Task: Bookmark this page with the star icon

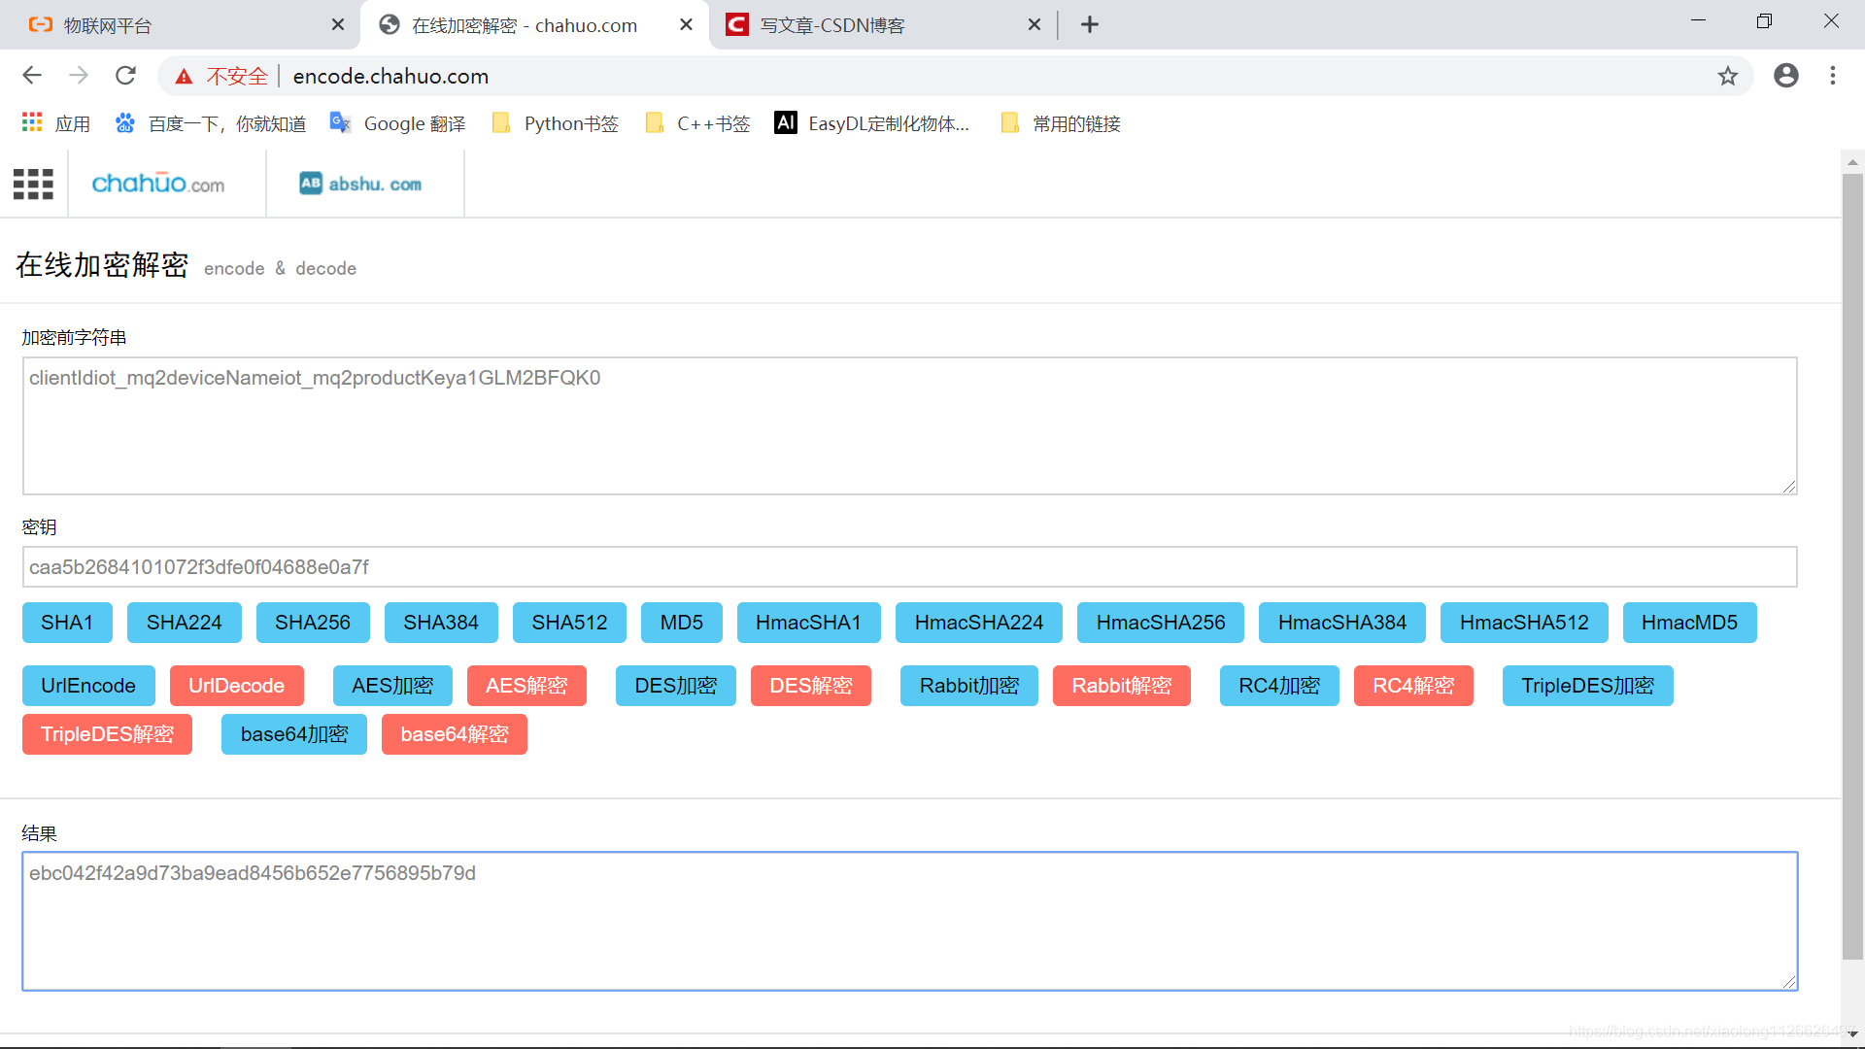Action: click(x=1727, y=76)
